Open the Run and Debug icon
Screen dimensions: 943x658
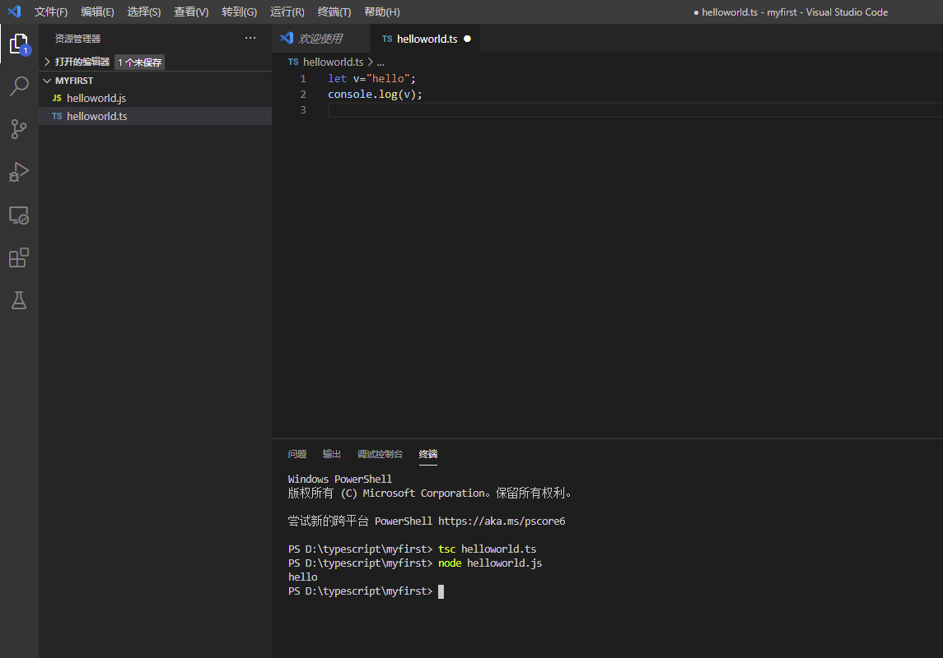(19, 172)
